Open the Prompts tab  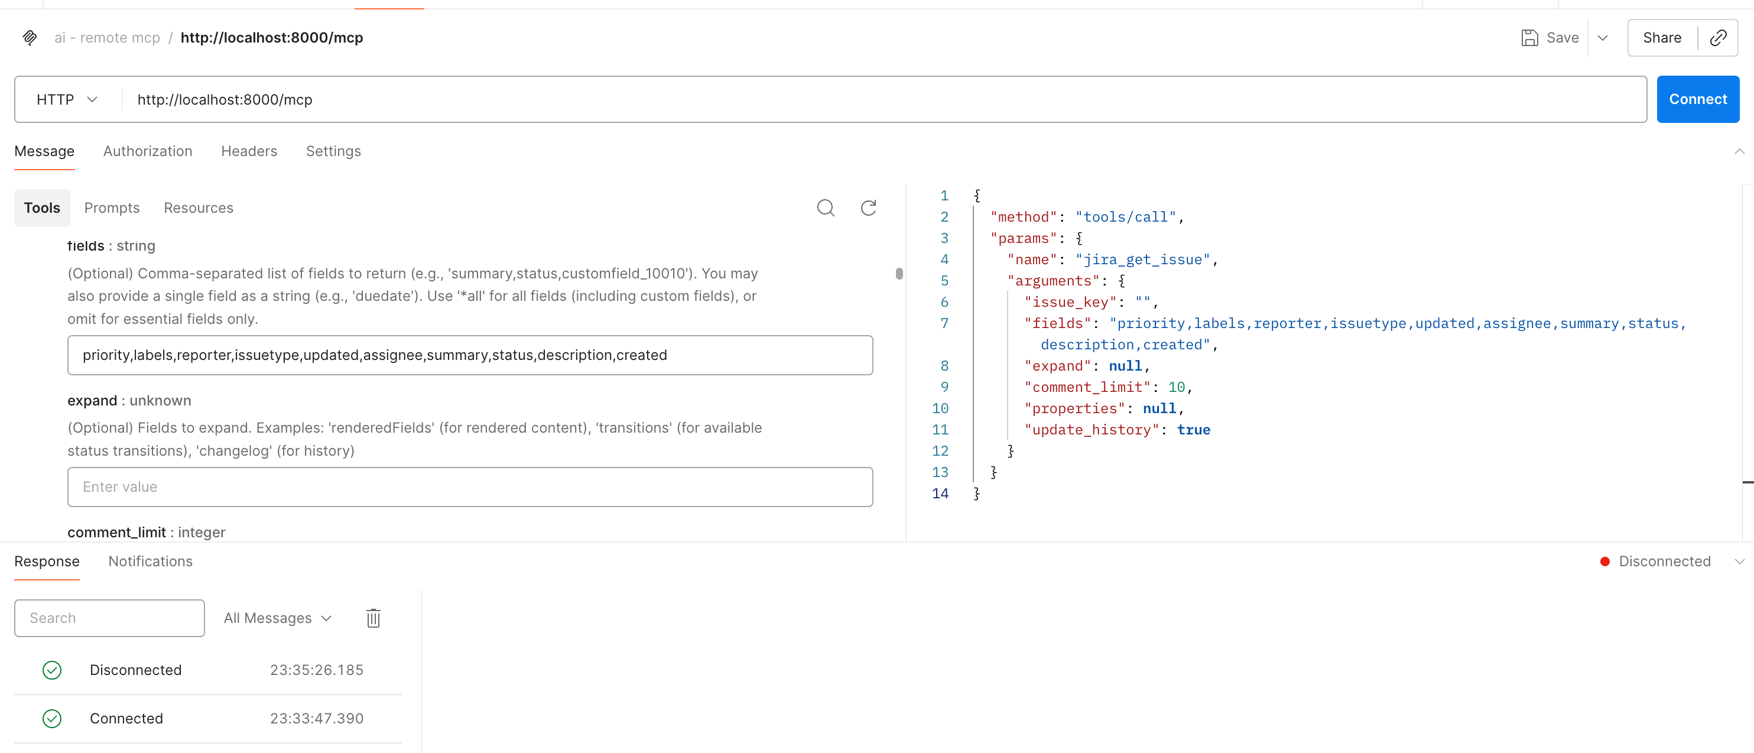112,207
